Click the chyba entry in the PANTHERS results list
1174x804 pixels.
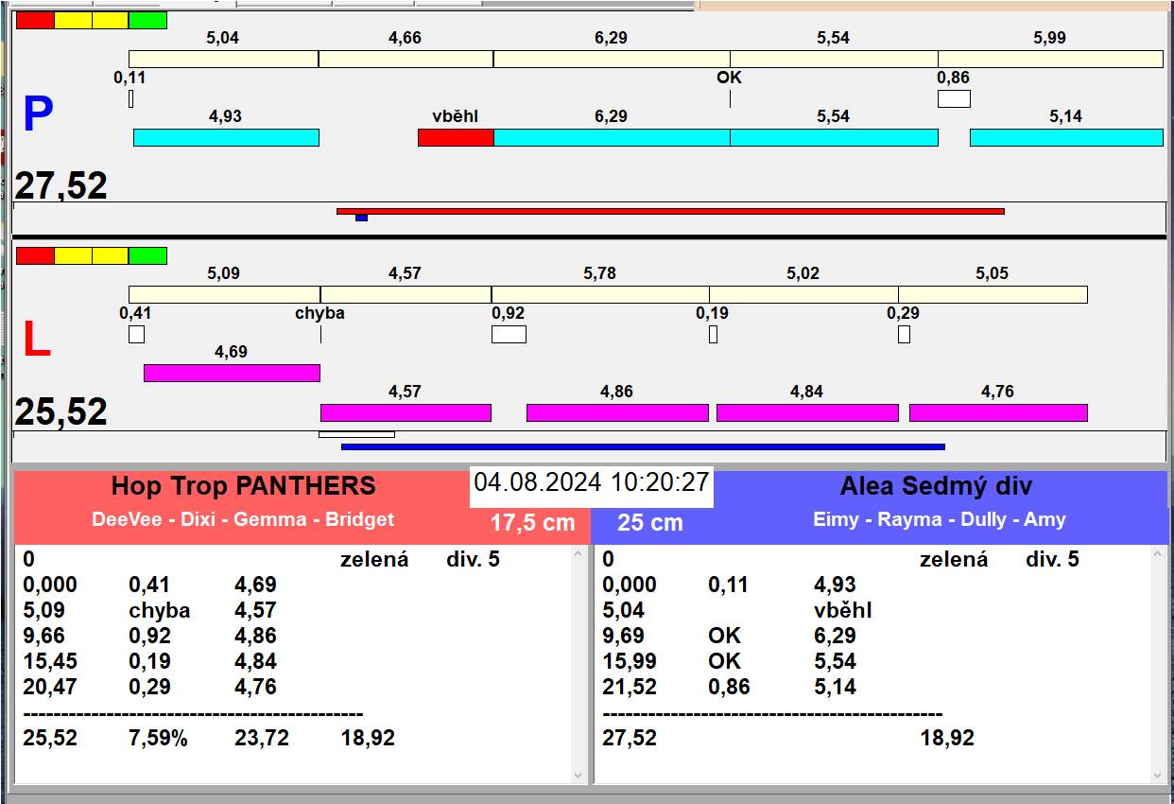click(160, 610)
